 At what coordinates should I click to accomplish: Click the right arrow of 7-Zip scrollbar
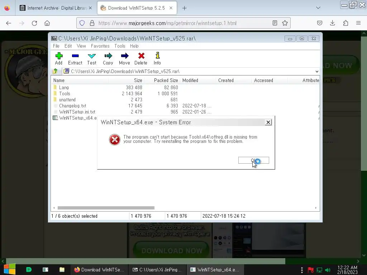(316, 208)
